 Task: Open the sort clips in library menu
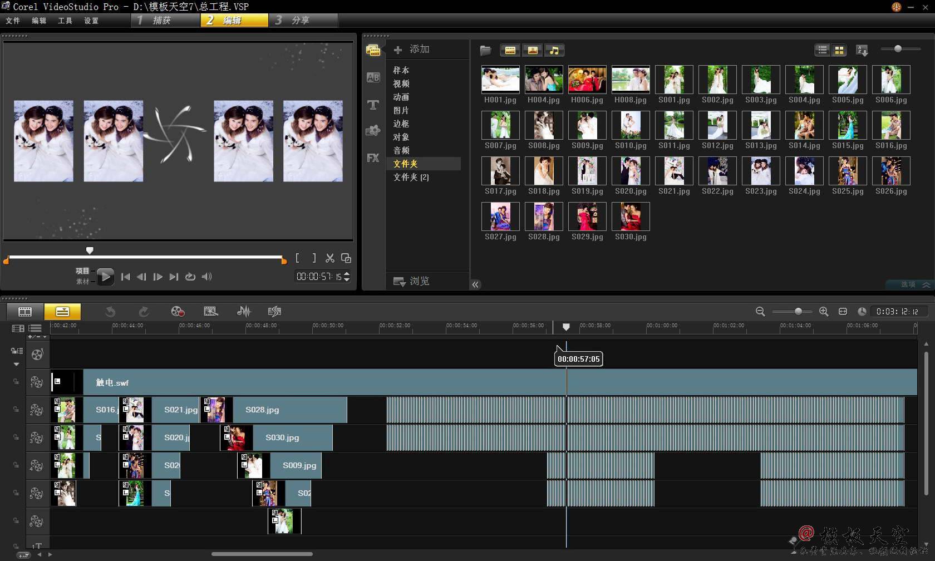[x=862, y=50]
